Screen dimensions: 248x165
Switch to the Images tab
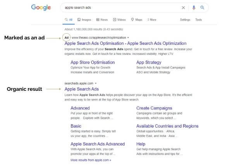click(84, 20)
